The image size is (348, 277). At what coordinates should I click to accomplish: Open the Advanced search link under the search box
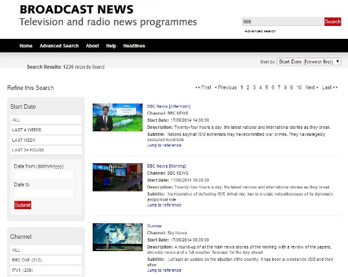point(260,31)
